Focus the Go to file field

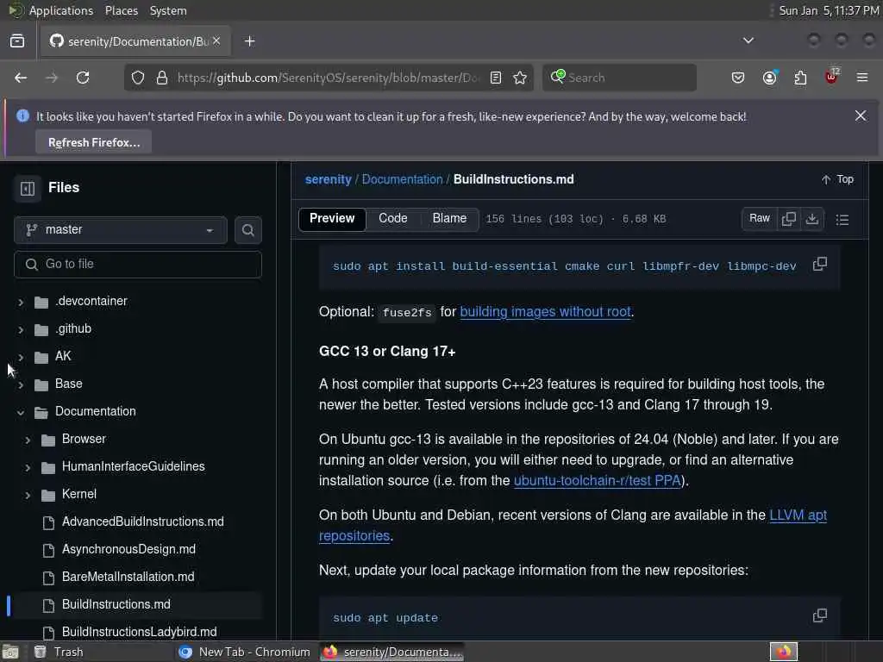138,264
